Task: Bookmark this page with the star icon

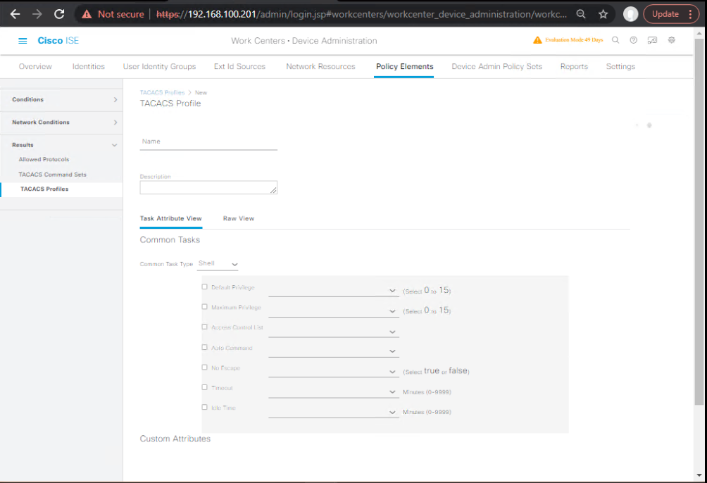Action: point(603,14)
